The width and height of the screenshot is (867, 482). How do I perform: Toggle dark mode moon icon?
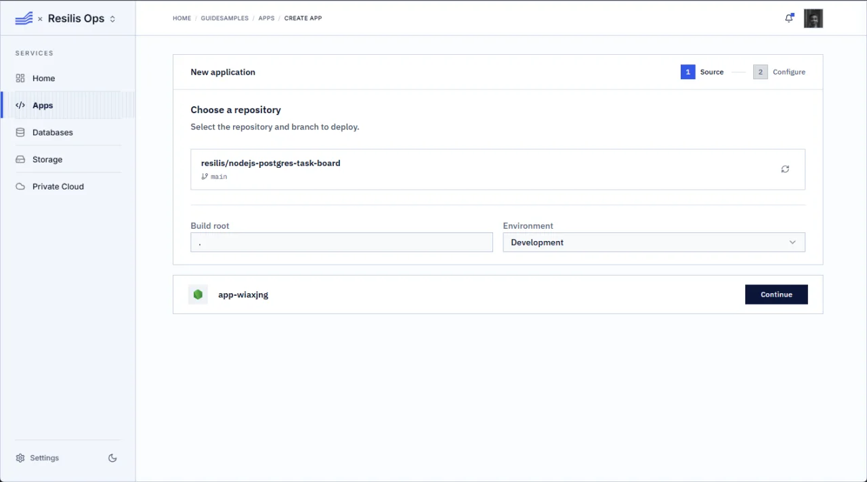coord(113,458)
